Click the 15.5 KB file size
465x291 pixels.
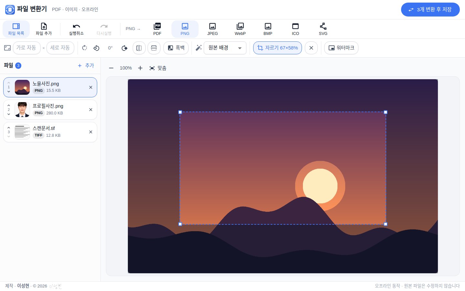(x=53, y=91)
